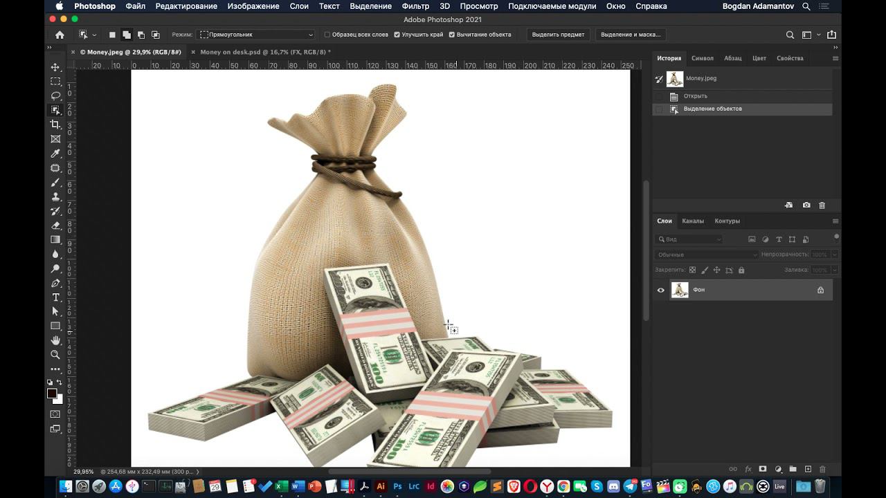This screenshot has height=498, width=886.
Task: Hide the Фон layer
Action: point(660,290)
